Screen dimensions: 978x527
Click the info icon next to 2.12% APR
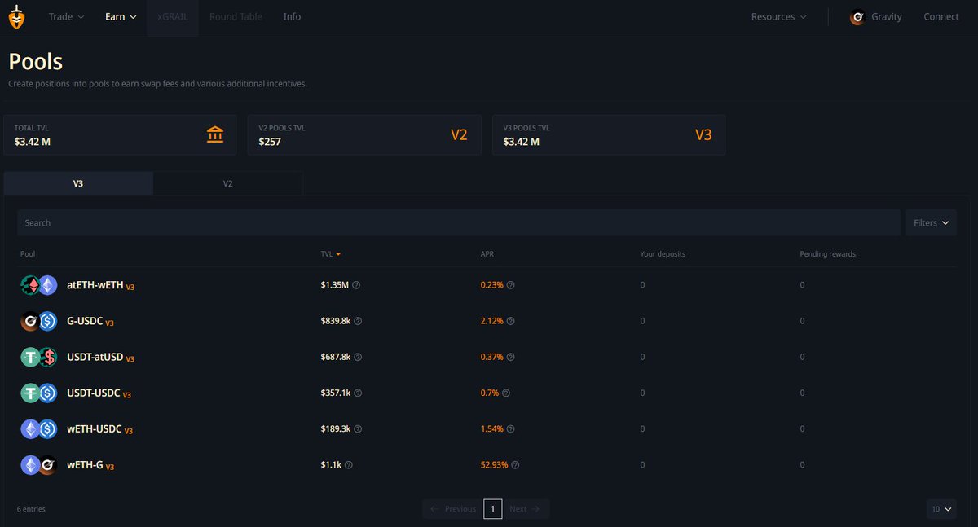pyautogui.click(x=511, y=321)
